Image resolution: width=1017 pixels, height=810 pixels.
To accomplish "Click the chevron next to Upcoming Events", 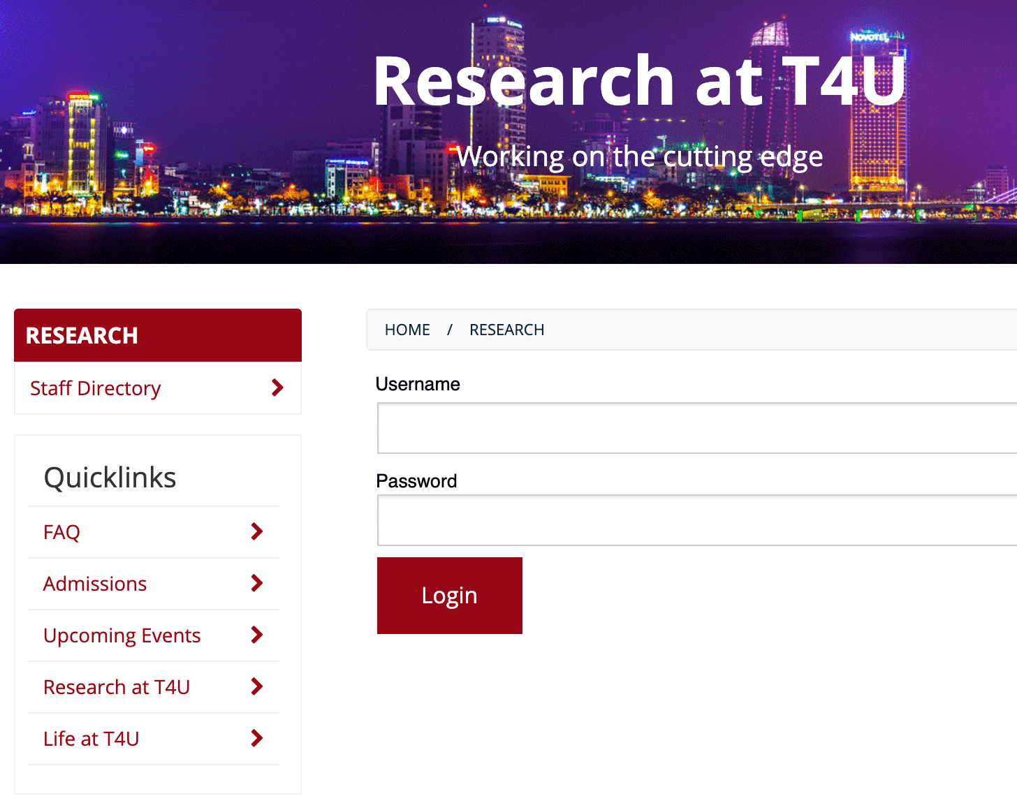I will (257, 635).
